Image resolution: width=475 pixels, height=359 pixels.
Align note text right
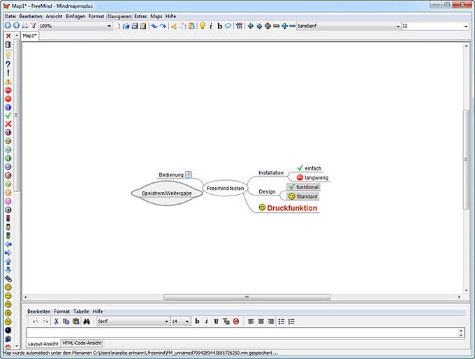pyautogui.click(x=270, y=321)
